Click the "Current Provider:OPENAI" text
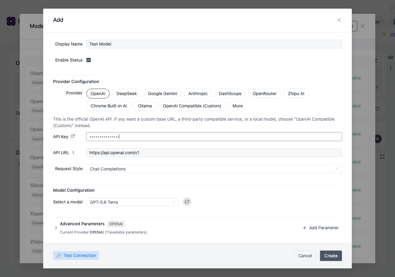Screen dimensions: 395x277 point(82,232)
